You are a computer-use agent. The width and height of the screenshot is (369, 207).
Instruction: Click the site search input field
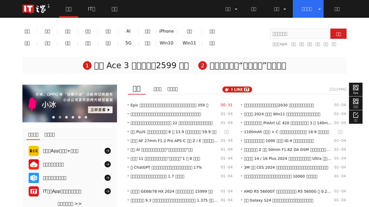pyautogui.click(x=300, y=34)
